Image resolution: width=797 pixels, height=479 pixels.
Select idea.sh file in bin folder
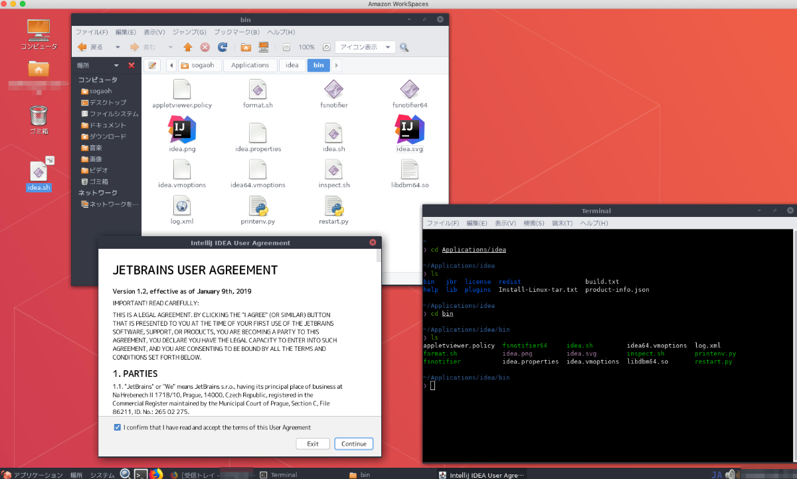pos(333,133)
